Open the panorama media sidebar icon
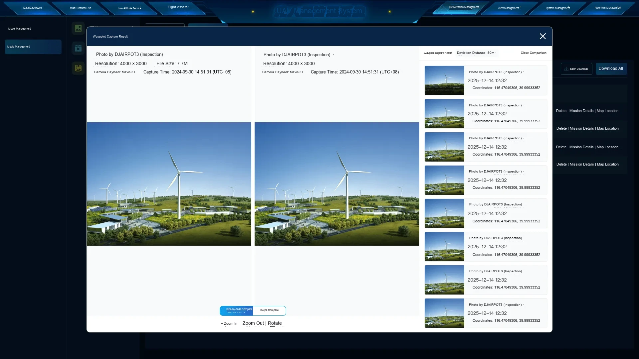This screenshot has height=359, width=639. pyautogui.click(x=78, y=68)
